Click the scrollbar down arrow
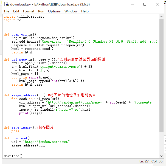 pos(161,156)
